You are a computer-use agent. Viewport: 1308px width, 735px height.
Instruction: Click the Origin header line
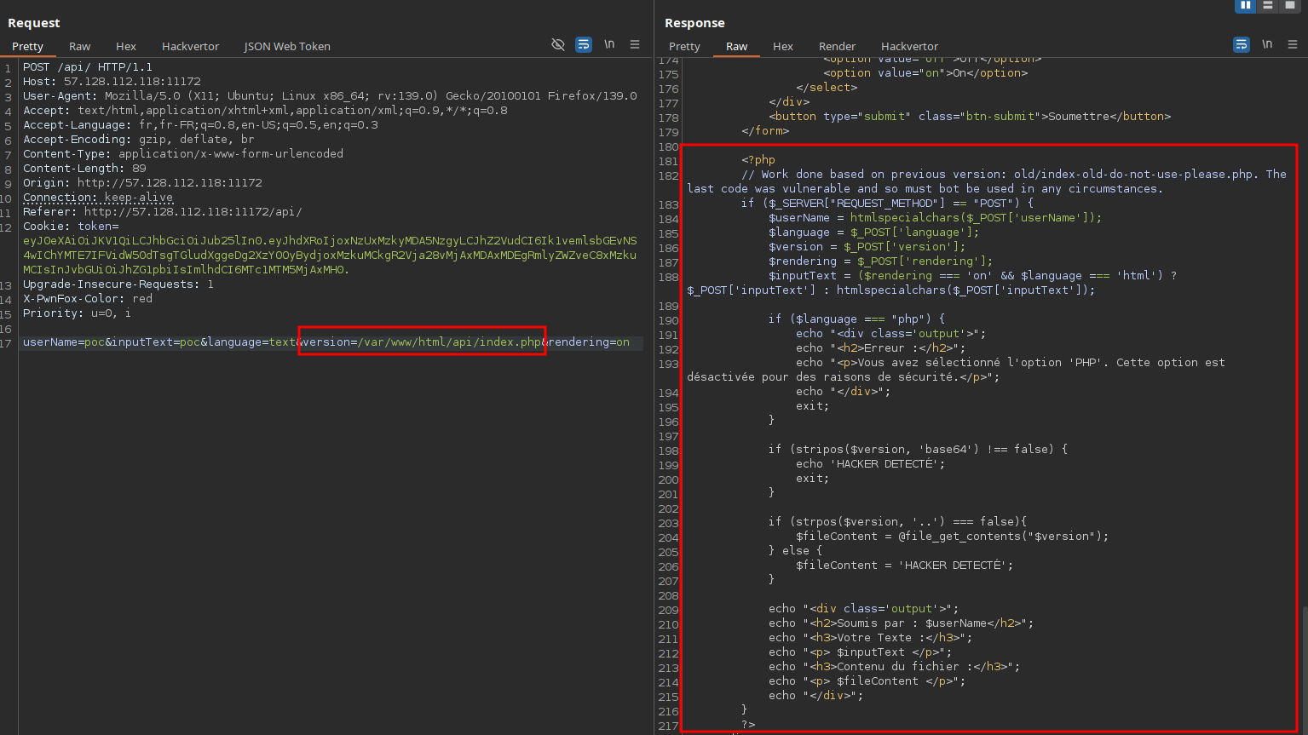pyautogui.click(x=142, y=183)
